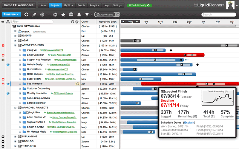Click the red Email Campaign schedule bar
The height and width of the screenshot is (149, 239).
pyautogui.click(x=162, y=55)
